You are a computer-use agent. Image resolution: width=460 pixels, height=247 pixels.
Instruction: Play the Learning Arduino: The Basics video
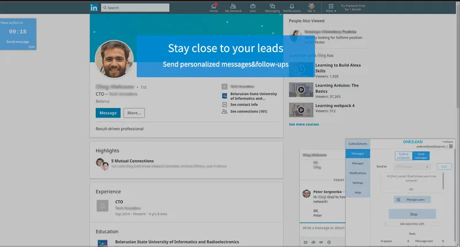click(x=301, y=90)
